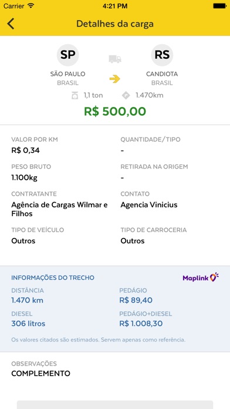This screenshot has height=409, width=230.
Task: Tap the SP origin state badge
Action: (x=67, y=55)
